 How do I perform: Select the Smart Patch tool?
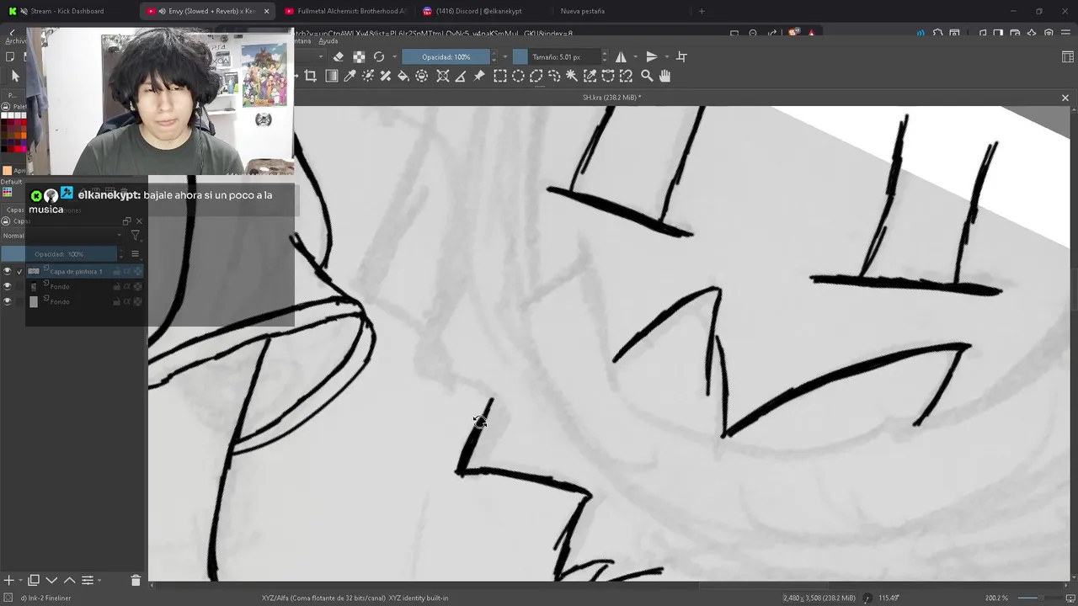[386, 76]
